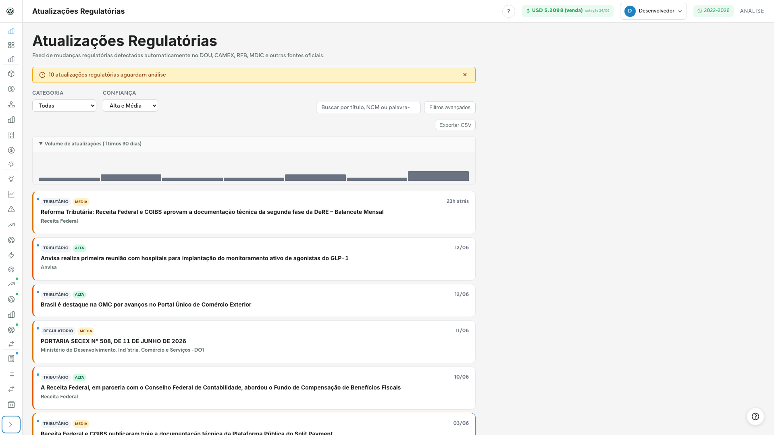Screen dimensions: 774x435
Task: Open the floating help button at bottom right
Action: [x=755, y=416]
